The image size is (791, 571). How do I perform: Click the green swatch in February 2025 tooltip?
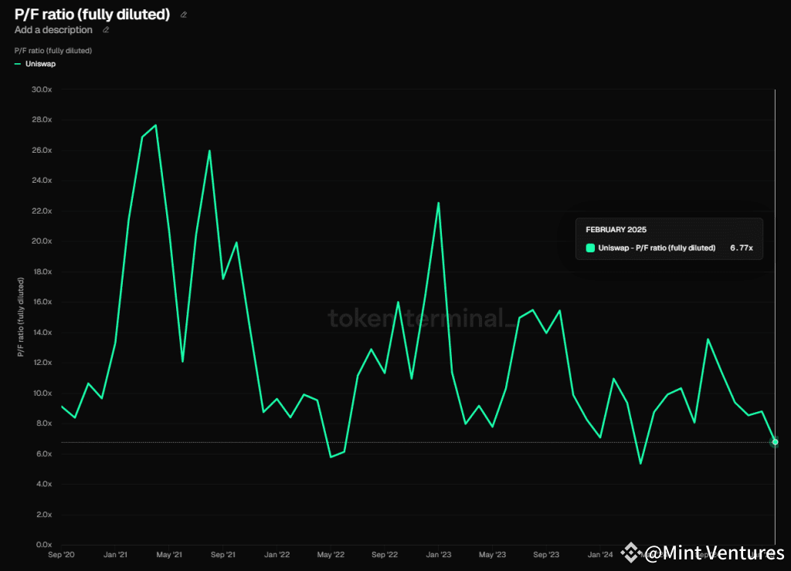pos(590,248)
